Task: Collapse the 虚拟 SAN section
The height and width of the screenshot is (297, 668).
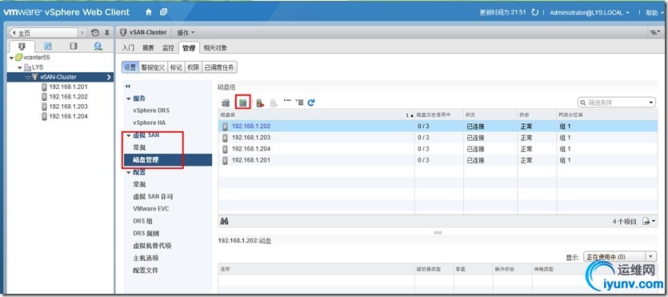Action: (129, 135)
